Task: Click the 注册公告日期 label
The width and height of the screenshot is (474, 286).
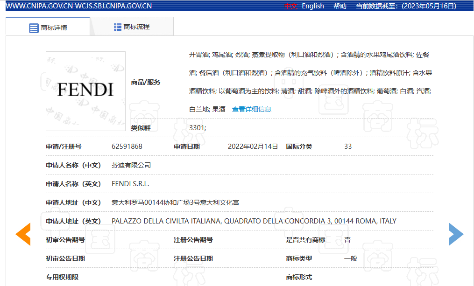Action: click(193, 258)
